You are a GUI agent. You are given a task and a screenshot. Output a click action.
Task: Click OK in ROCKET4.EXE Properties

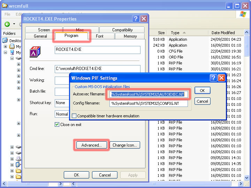pos(76,175)
